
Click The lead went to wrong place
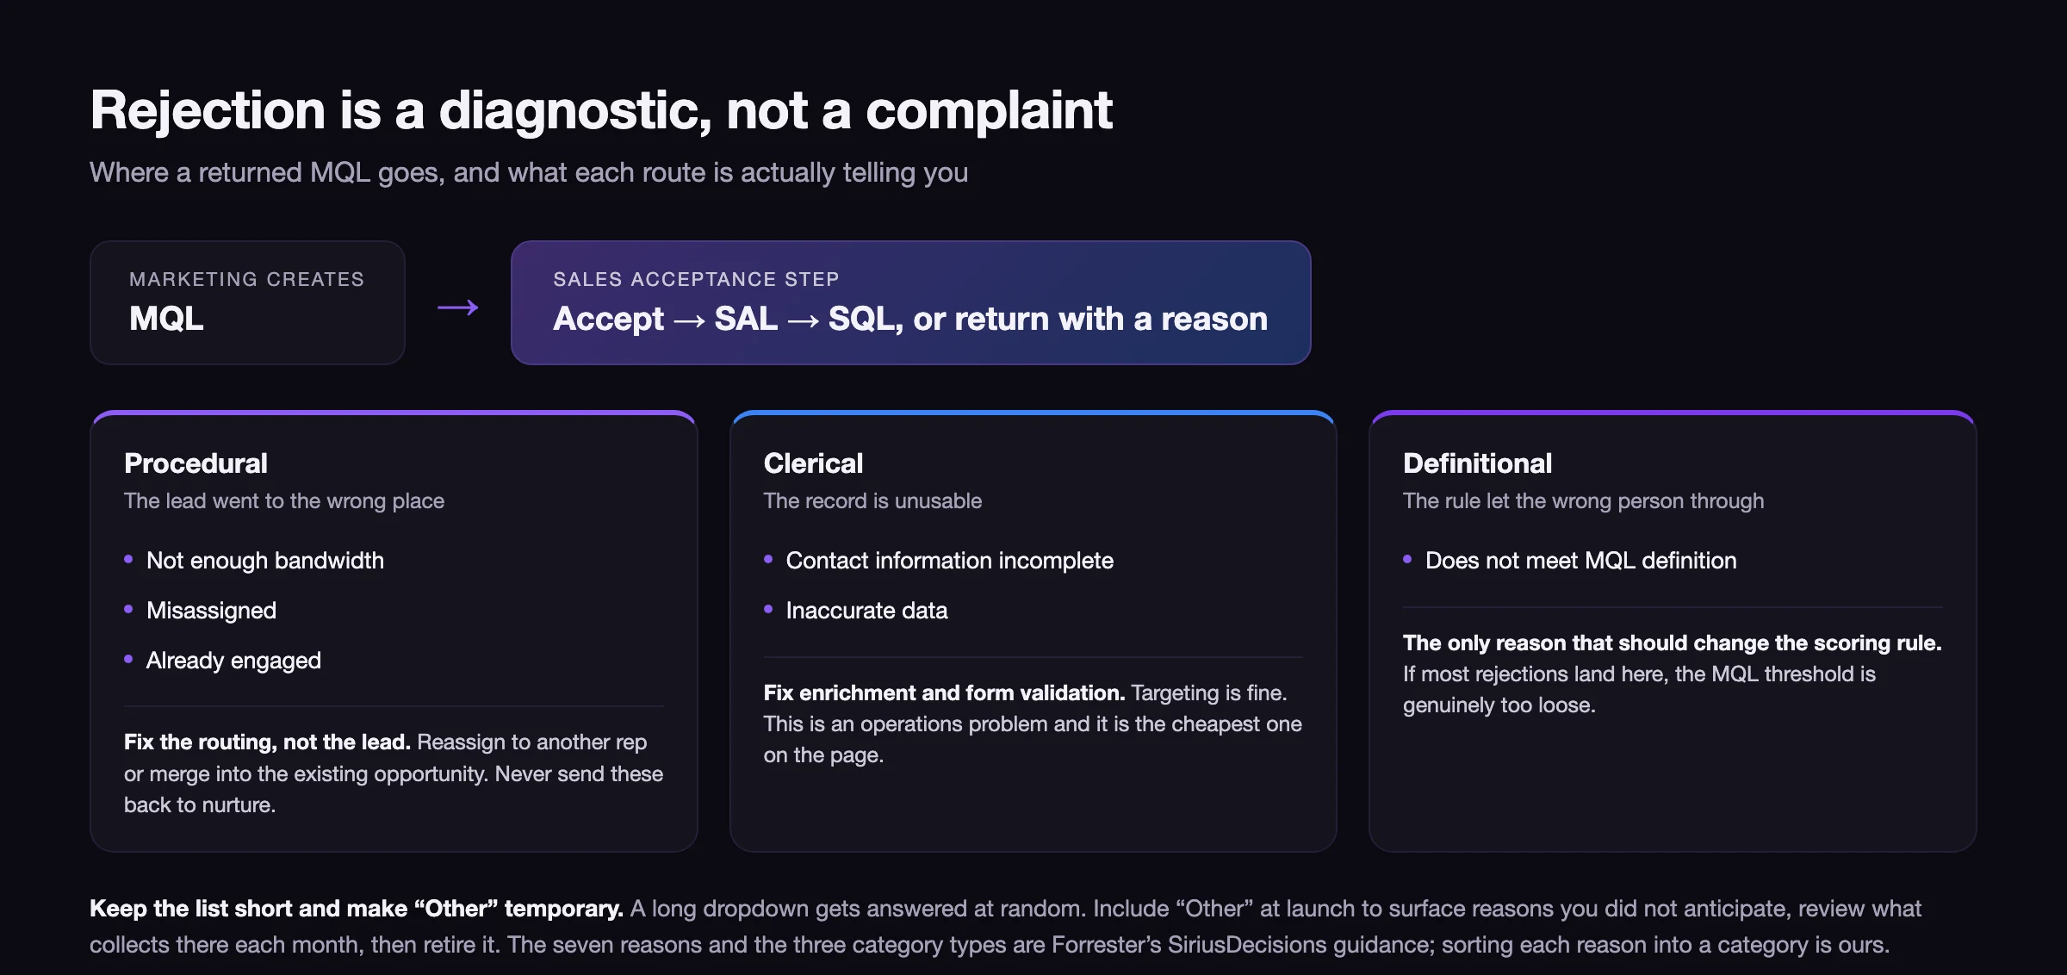(284, 500)
